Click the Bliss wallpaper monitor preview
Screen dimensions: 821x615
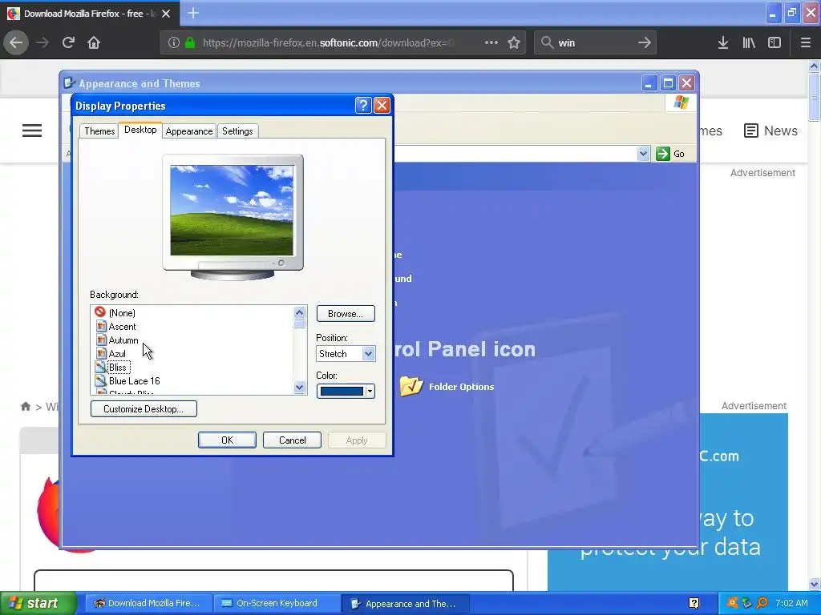pyautogui.click(x=232, y=211)
